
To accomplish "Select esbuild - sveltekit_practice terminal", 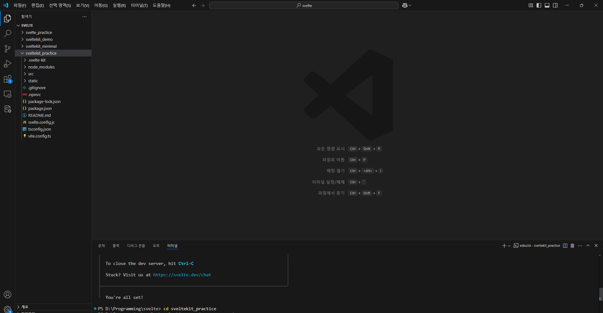I will [x=537, y=246].
